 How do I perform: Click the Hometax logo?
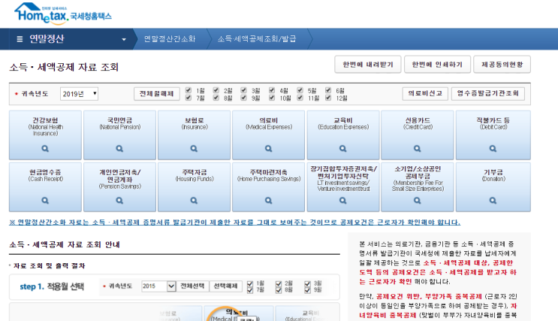pos(63,14)
